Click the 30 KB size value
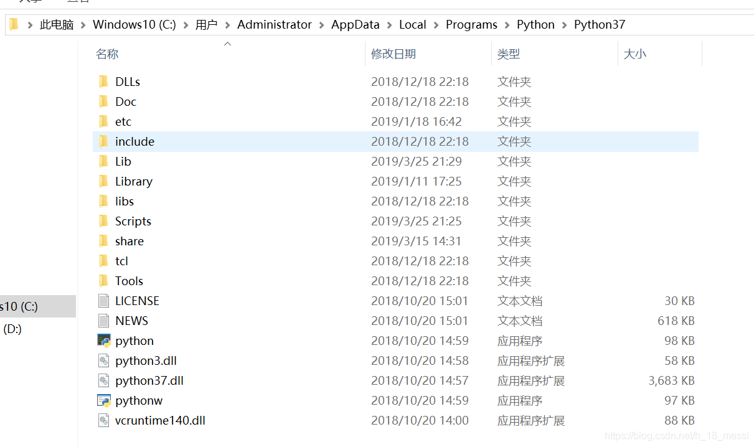Screen dimensions: 754x447 [x=679, y=301]
